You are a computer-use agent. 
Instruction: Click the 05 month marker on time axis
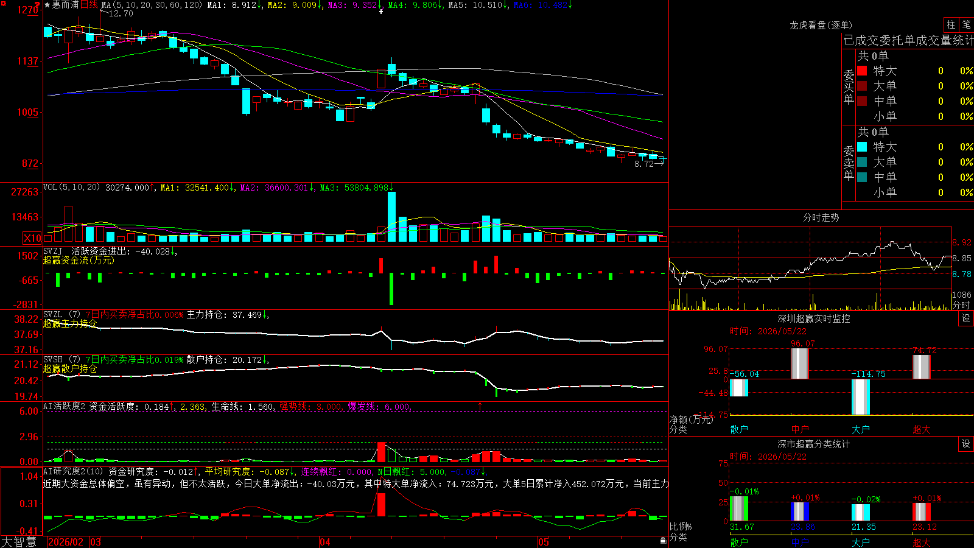(x=544, y=542)
